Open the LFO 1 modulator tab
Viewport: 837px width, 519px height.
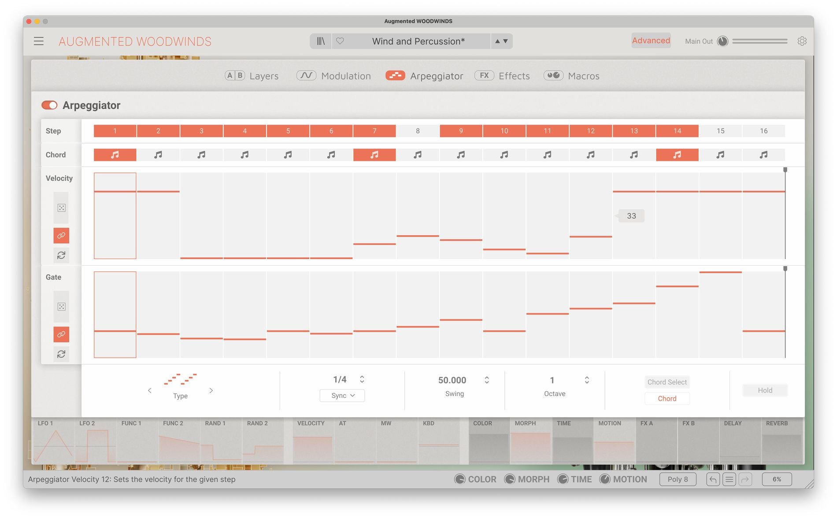point(54,441)
